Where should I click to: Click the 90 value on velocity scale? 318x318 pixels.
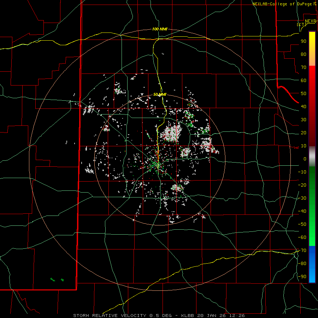304,41
